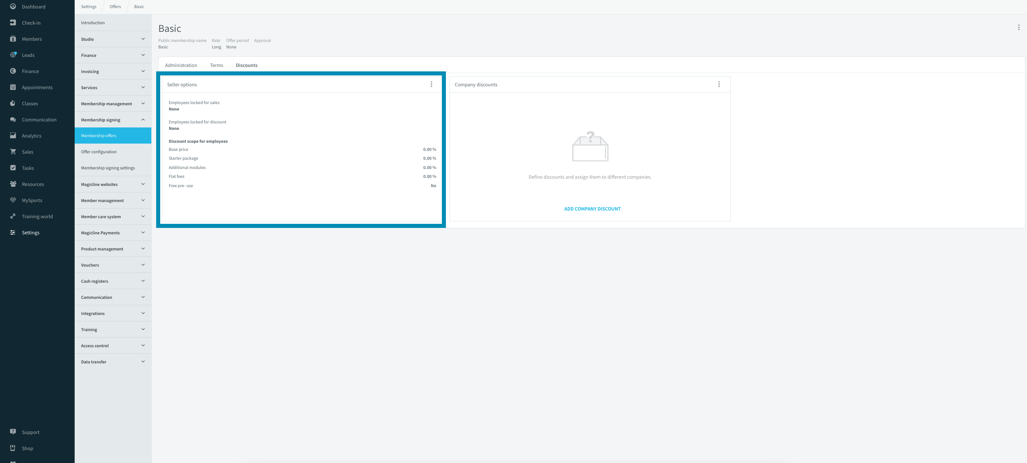This screenshot has height=463, width=1027.
Task: Switch to the Terms tab
Action: (216, 65)
